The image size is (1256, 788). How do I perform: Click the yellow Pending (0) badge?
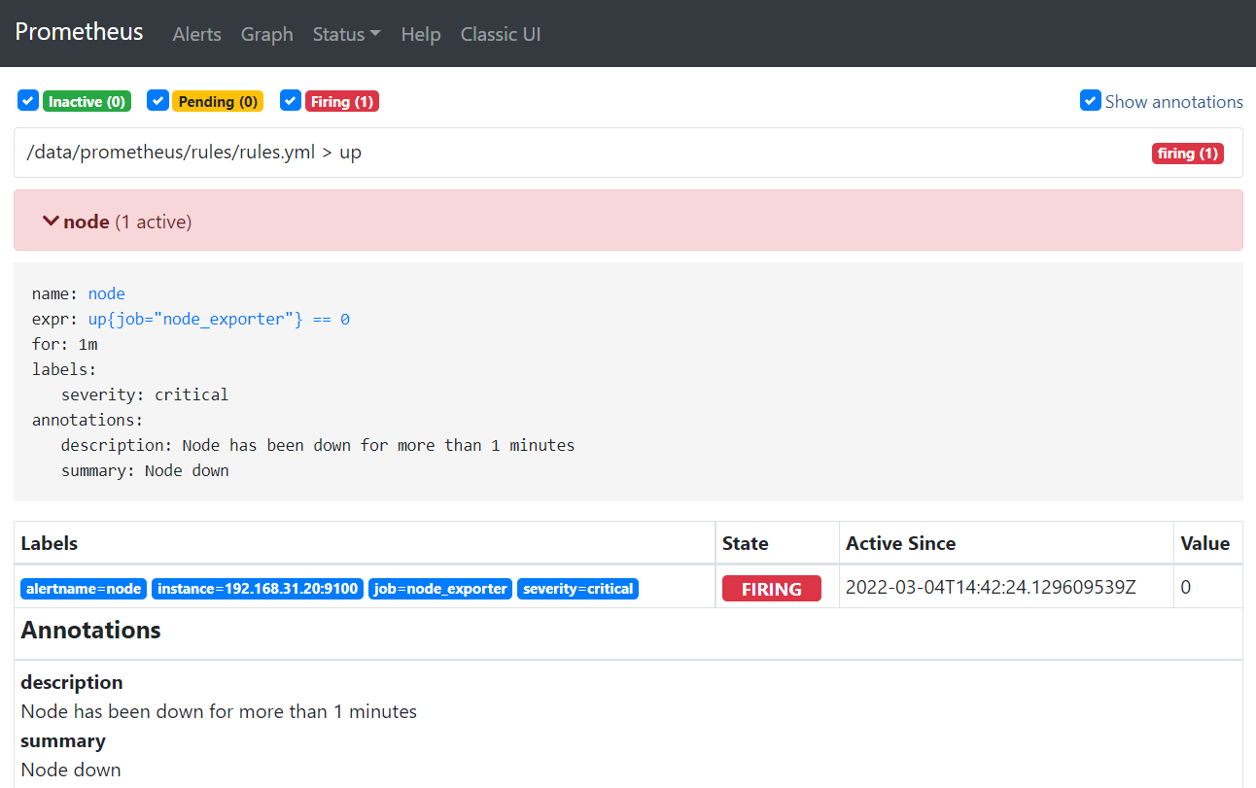click(218, 101)
